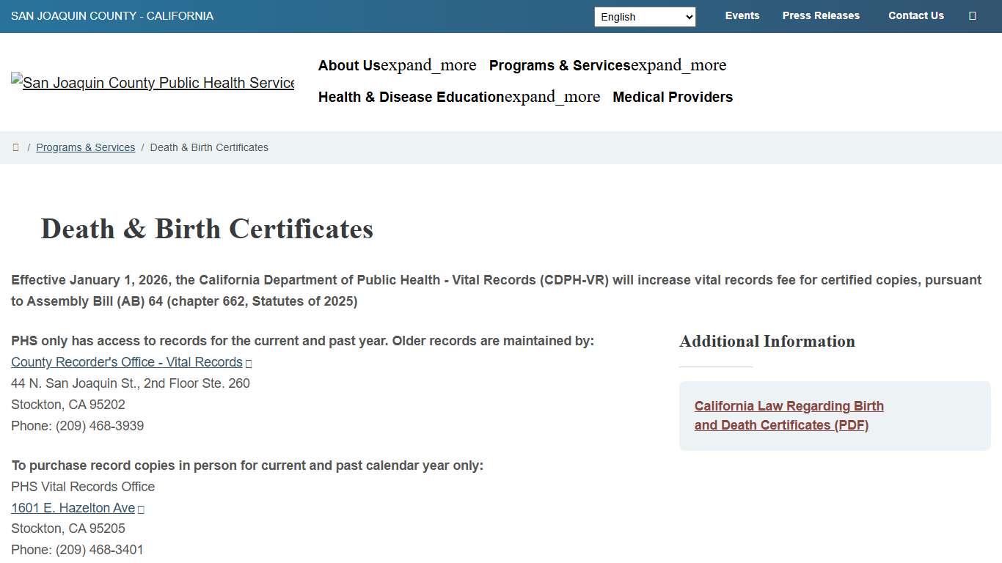Click the Public Health Services logo

[152, 83]
